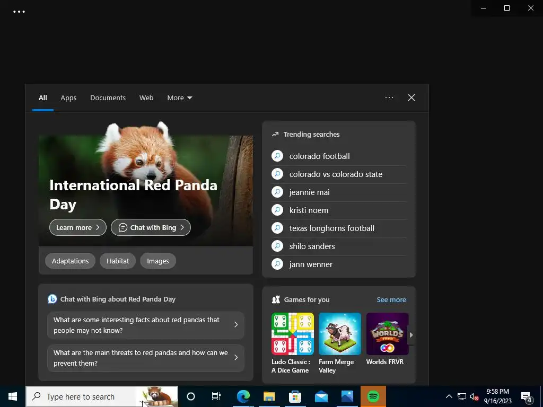
Task: Open Mail app from taskbar
Action: pos(321,396)
